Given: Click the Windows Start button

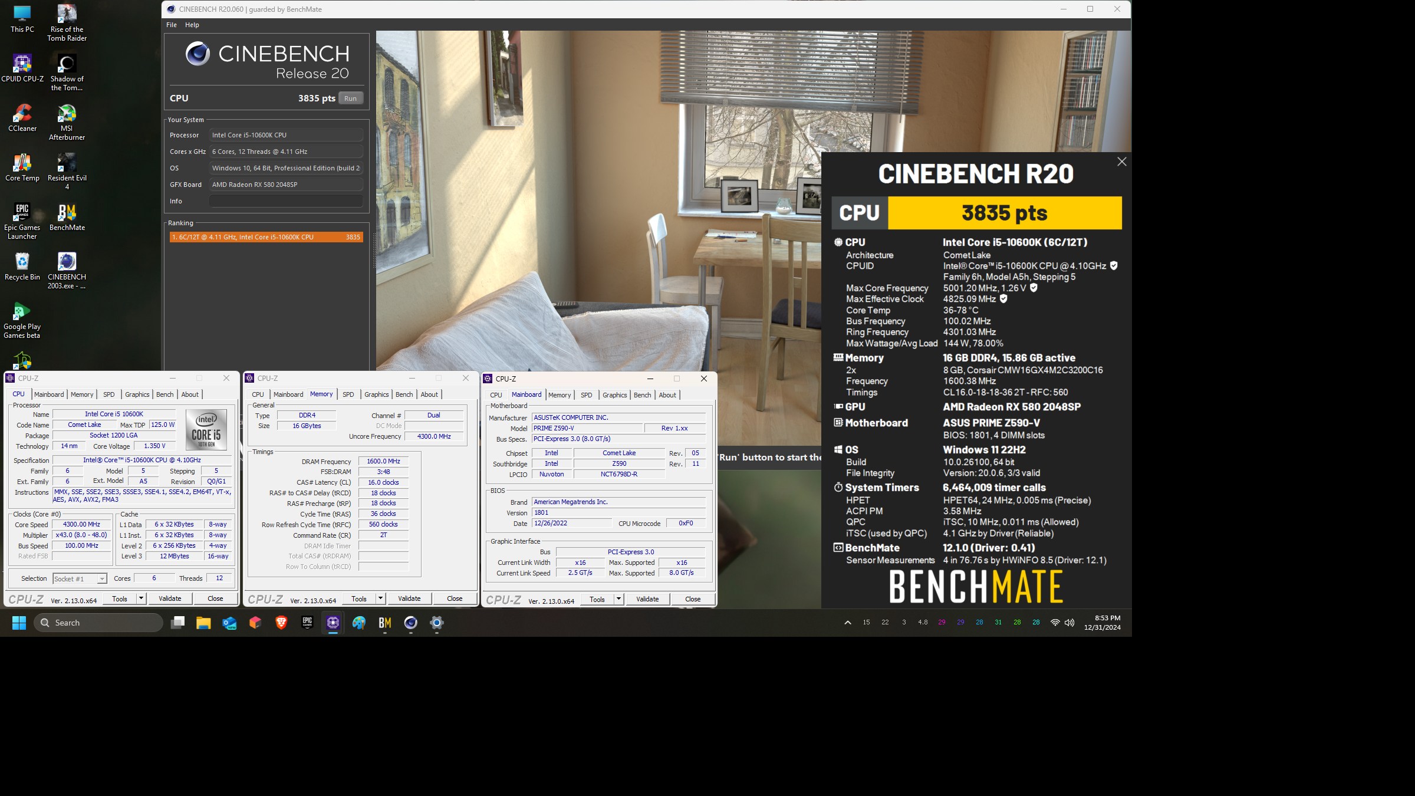Looking at the screenshot, I should pyautogui.click(x=19, y=623).
